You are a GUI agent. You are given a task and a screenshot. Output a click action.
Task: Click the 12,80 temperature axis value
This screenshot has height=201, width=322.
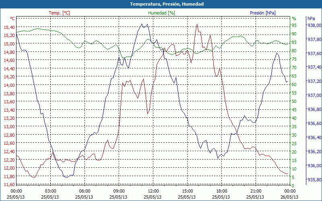point(9,135)
